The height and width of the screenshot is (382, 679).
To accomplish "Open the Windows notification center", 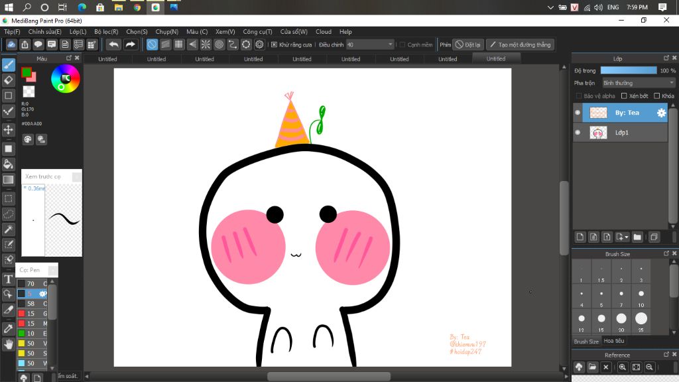I will [662, 7].
